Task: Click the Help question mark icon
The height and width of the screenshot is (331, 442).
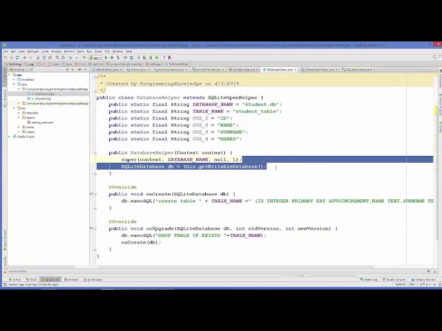Action: coord(164,57)
